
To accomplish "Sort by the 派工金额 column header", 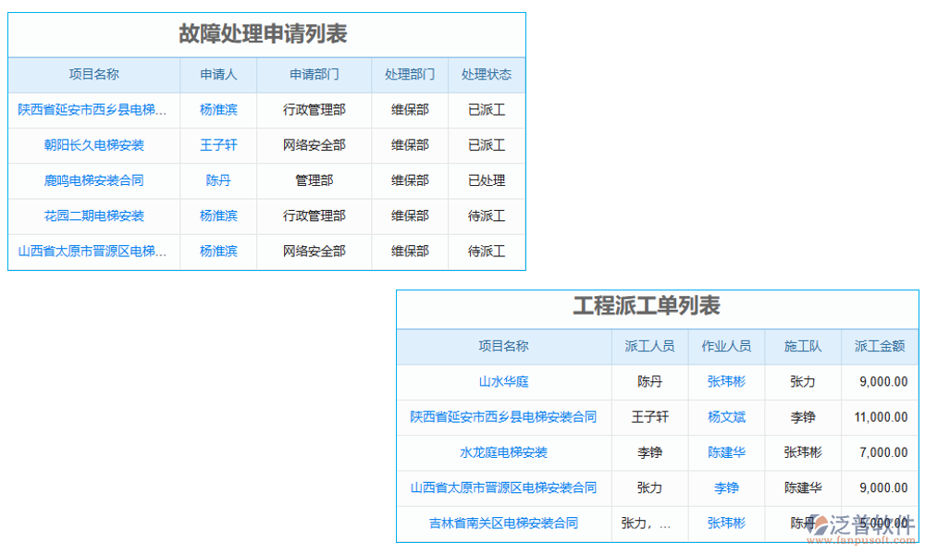I will pos(879,347).
